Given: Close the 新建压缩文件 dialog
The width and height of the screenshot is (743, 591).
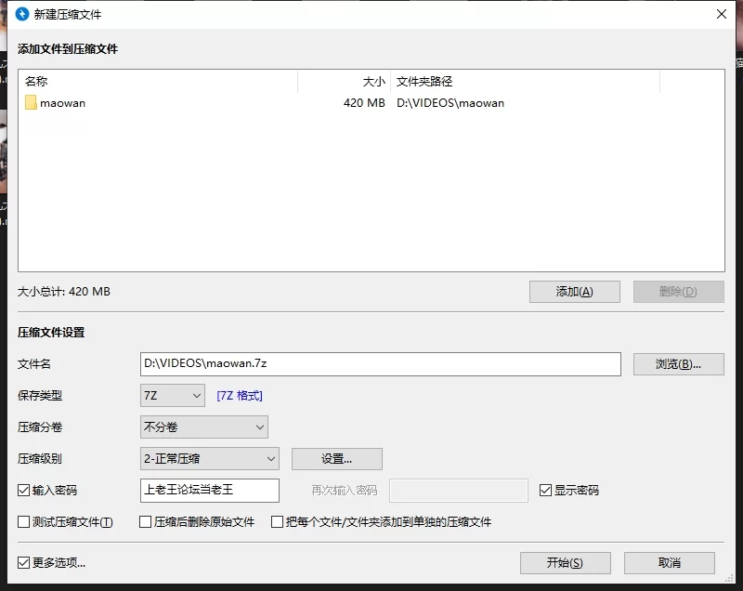Looking at the screenshot, I should coord(722,14).
